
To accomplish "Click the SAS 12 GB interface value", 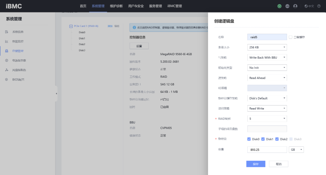I will pyautogui.click(x=167, y=84).
